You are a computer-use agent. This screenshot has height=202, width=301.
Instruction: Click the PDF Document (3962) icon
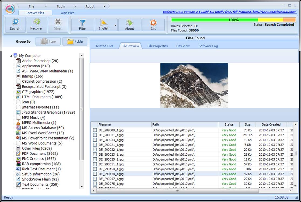pos(18,154)
